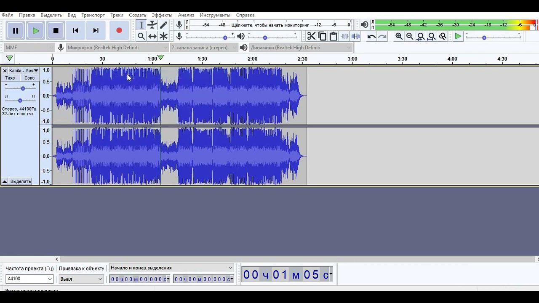Click the Stop transport button
This screenshot has height=303, width=539.
pos(56,31)
